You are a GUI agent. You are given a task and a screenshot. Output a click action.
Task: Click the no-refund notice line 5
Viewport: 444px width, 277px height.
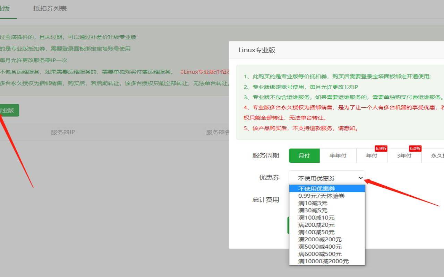[301, 128]
